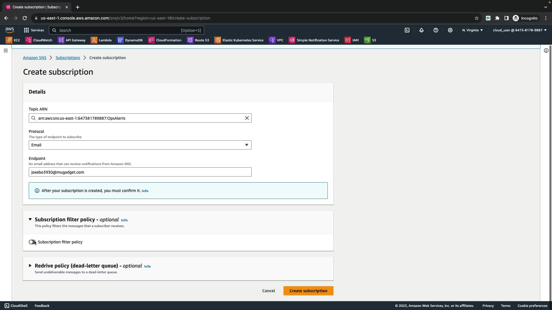
Task: Open the notifications bell icon
Action: pyautogui.click(x=421, y=30)
